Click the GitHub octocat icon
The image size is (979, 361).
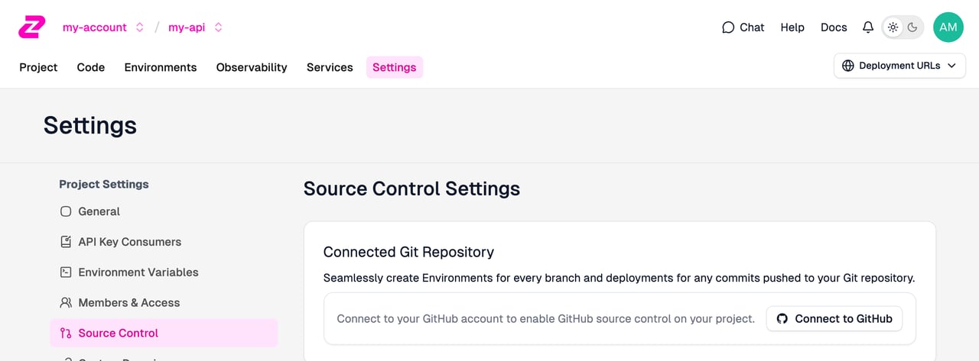(x=782, y=319)
